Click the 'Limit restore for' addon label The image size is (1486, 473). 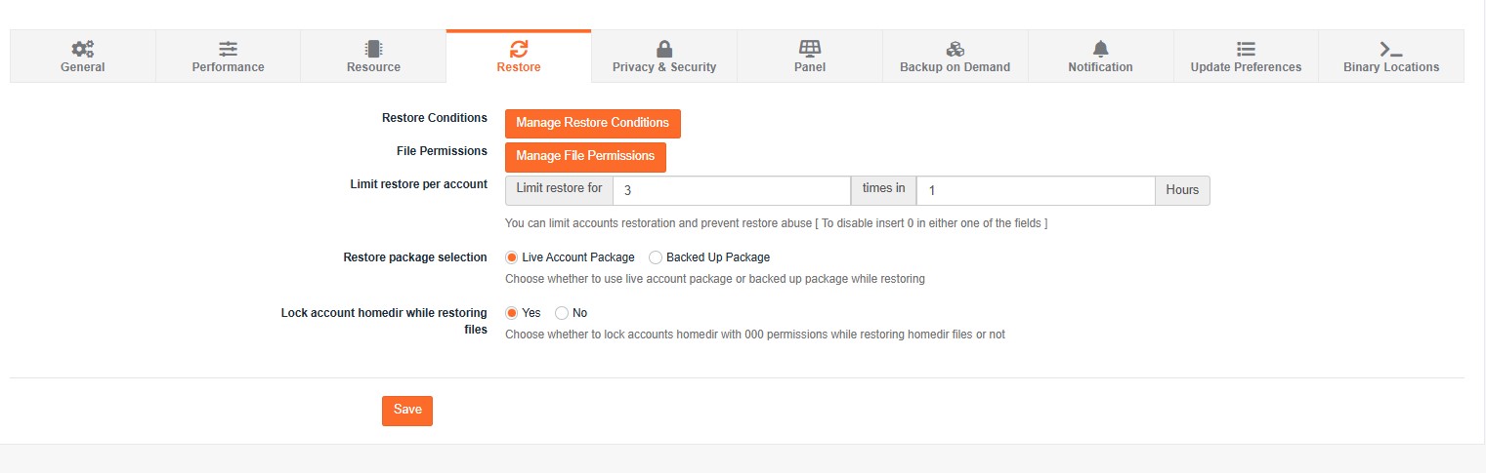pyautogui.click(x=559, y=190)
